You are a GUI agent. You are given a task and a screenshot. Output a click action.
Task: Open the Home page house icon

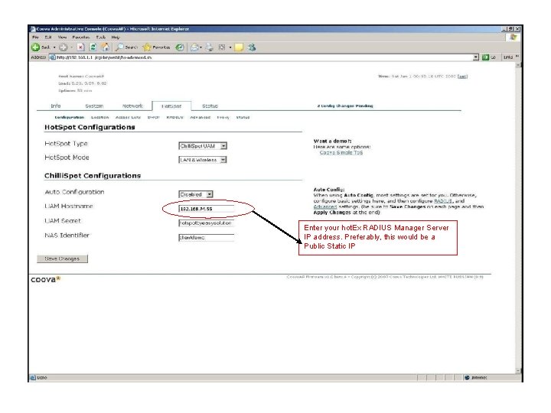(x=105, y=47)
